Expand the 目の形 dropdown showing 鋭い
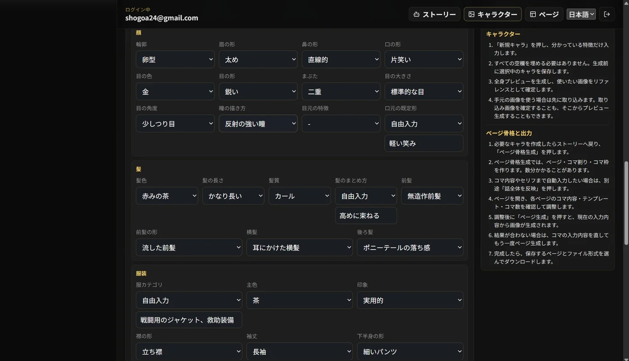The height and width of the screenshot is (361, 629). point(258,92)
